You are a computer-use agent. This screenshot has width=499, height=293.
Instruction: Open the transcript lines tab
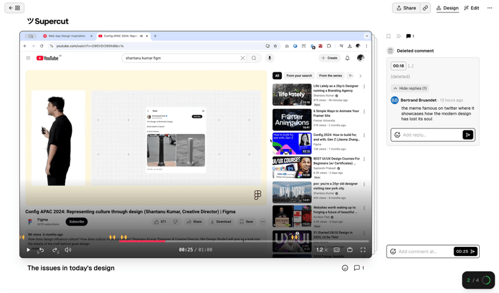(x=399, y=36)
